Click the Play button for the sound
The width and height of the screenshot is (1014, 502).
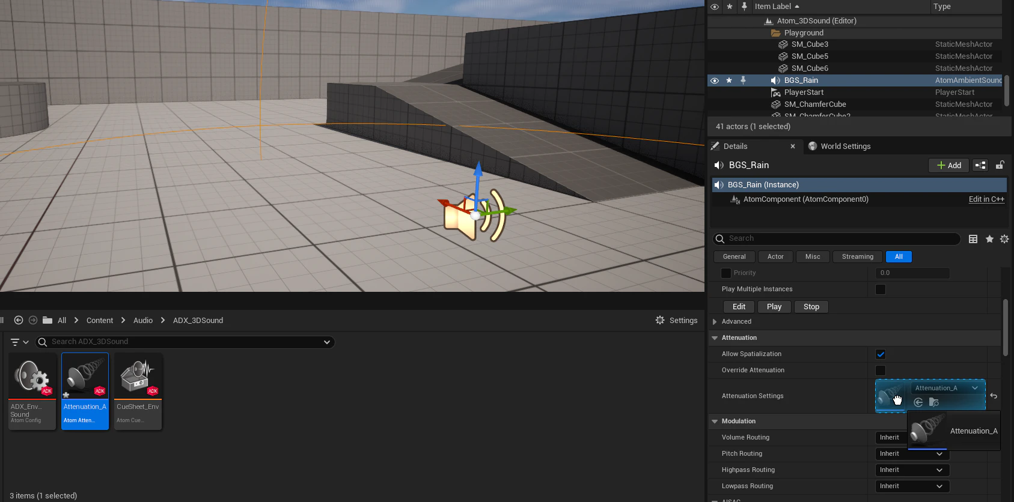[774, 307]
